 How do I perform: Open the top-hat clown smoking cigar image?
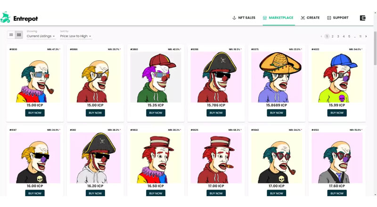point(216,158)
